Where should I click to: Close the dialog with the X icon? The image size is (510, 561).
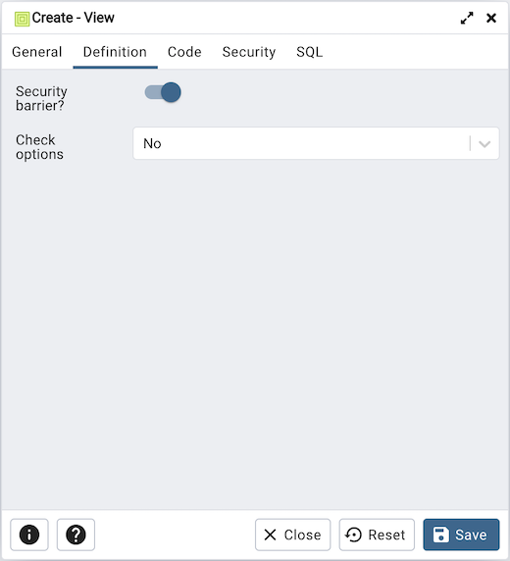tap(491, 18)
